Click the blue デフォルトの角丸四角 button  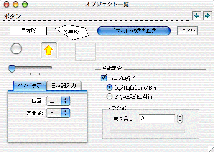tap(134, 31)
